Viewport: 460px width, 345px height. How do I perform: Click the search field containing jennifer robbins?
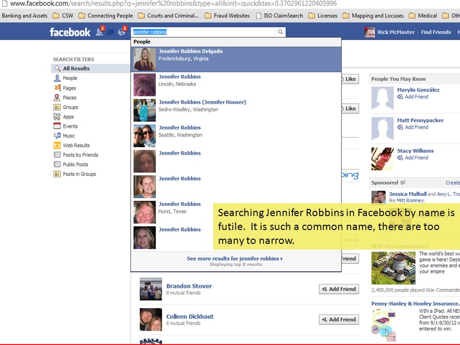203,32
